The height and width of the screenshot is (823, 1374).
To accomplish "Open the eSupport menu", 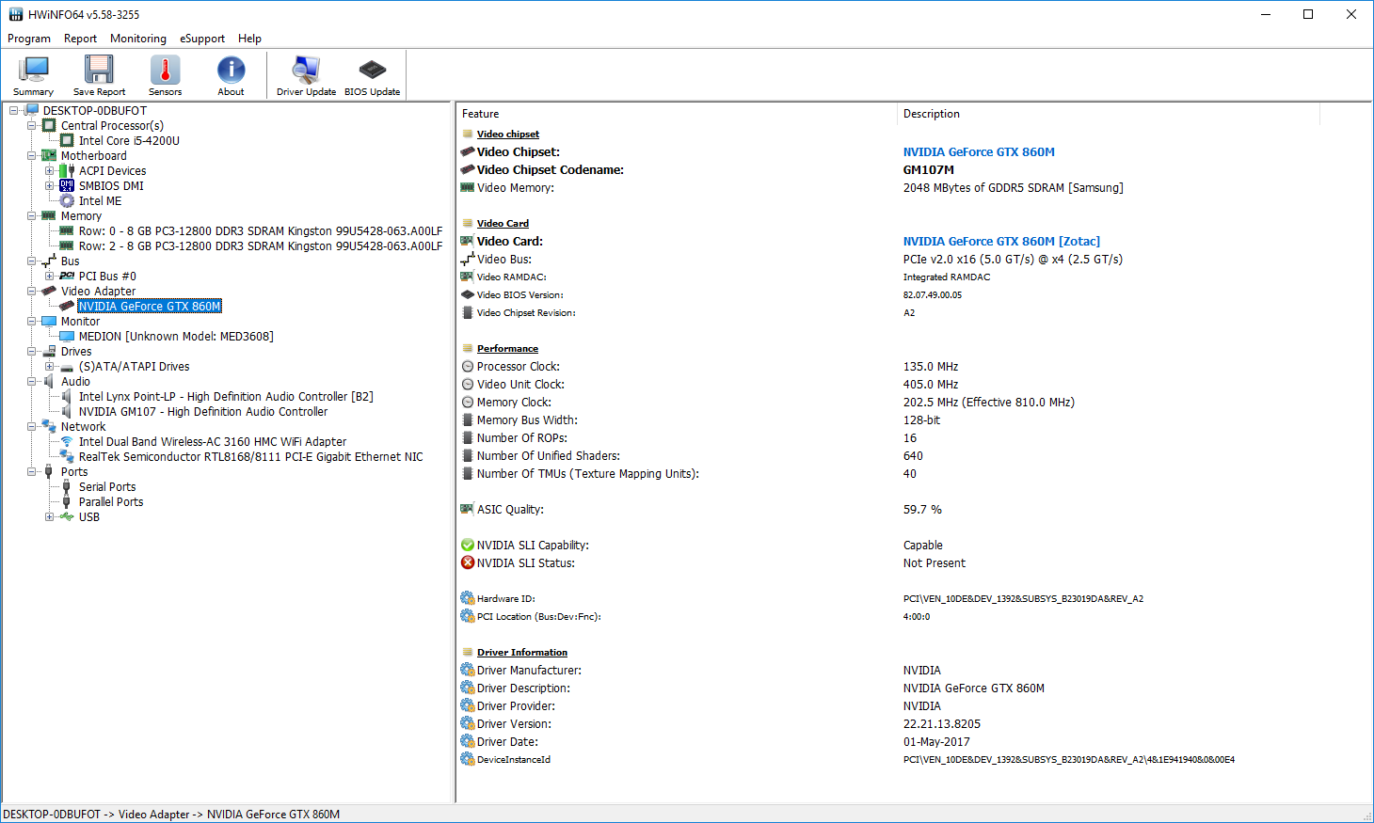I will coord(202,39).
